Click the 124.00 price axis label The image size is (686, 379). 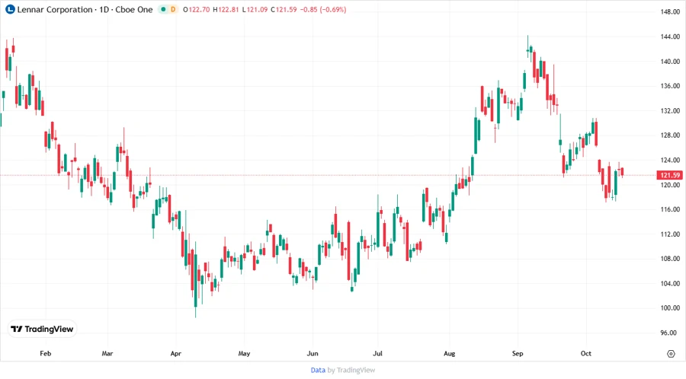(x=670, y=161)
